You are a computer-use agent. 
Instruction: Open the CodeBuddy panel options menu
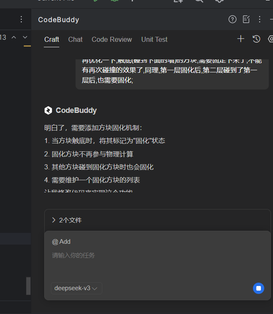click(x=259, y=19)
